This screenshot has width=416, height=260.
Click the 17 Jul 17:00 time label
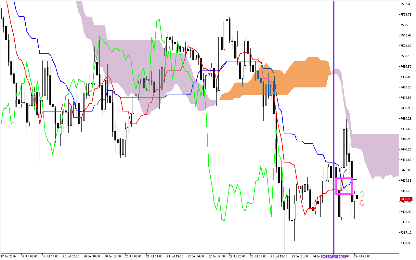coord(51,256)
